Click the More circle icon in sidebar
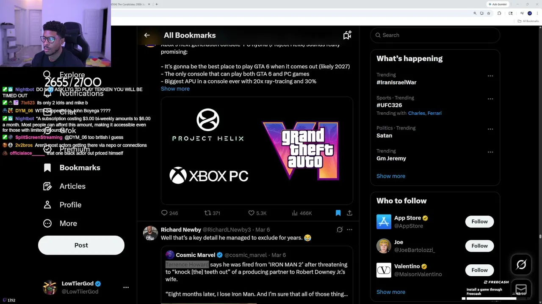 [x=47, y=223]
